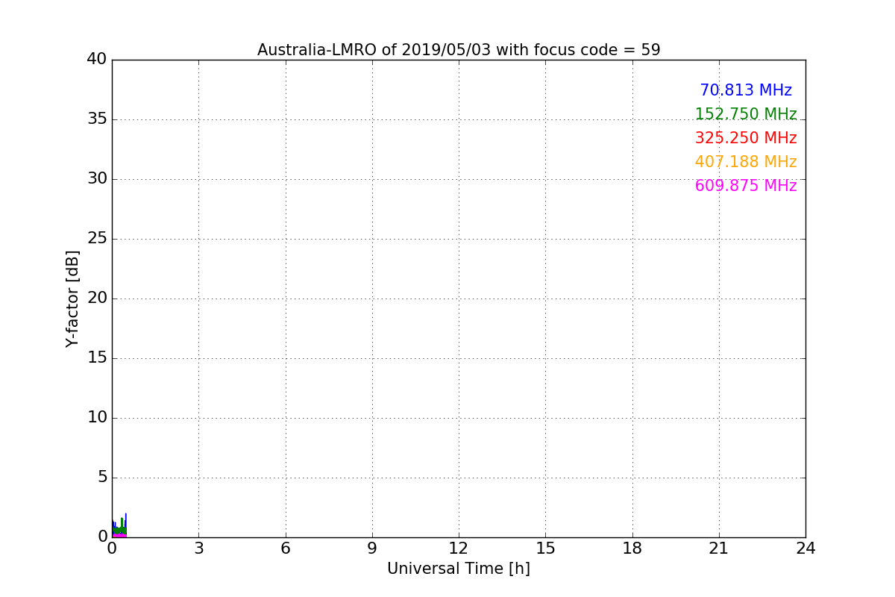Click the y-axis tick label '40'
Viewport: 895px width, 597px height.
pyautogui.click(x=97, y=59)
